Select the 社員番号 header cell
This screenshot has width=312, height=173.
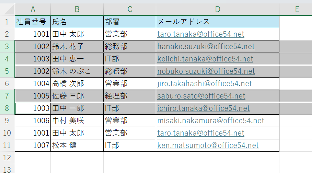33,22
